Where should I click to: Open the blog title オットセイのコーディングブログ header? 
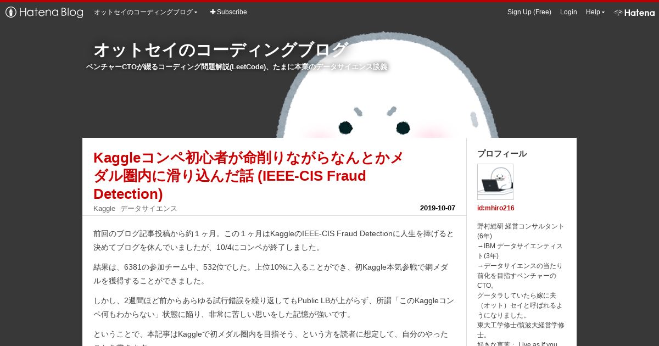pos(220,50)
